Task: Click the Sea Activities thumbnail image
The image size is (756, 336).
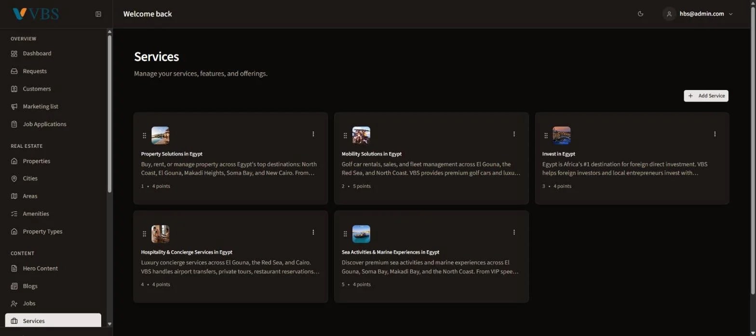Action: tap(361, 234)
